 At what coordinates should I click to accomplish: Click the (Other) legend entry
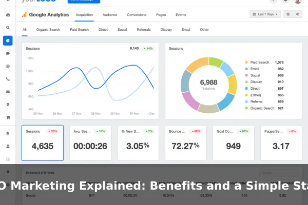tap(264, 95)
